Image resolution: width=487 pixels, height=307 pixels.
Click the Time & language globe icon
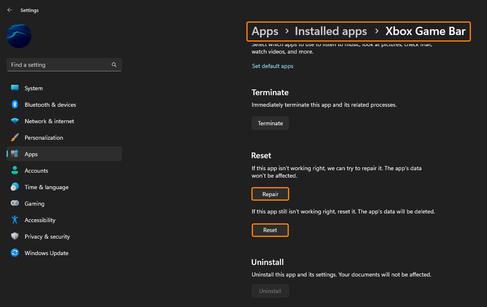(x=14, y=187)
